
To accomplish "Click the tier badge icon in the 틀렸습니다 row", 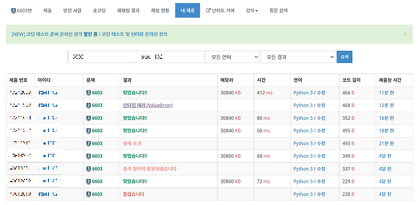I will click(x=89, y=194).
